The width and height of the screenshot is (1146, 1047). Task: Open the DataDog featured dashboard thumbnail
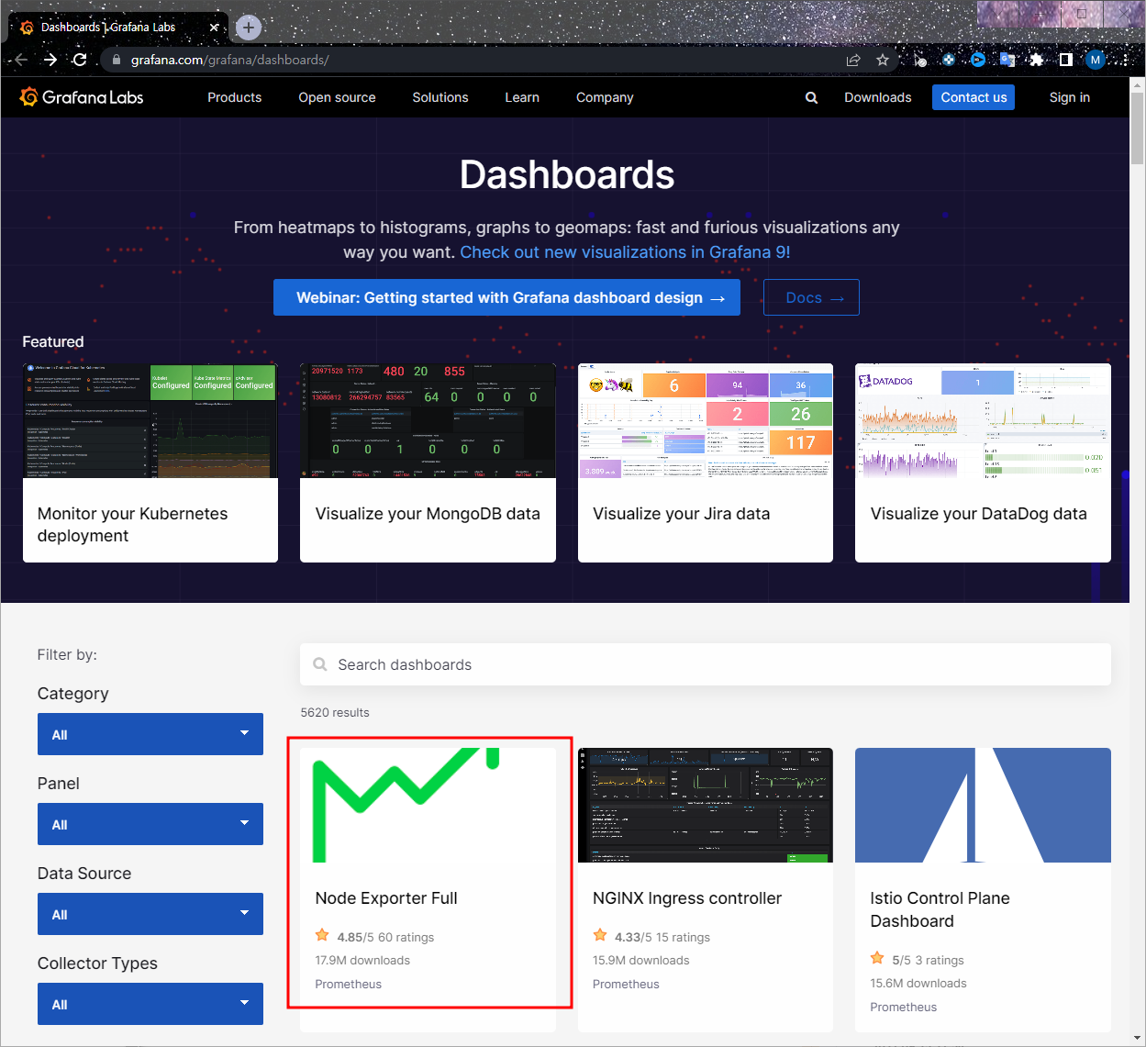tap(983, 421)
